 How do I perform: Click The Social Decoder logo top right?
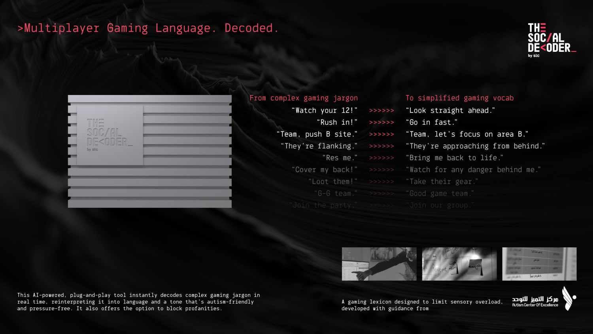(x=552, y=40)
